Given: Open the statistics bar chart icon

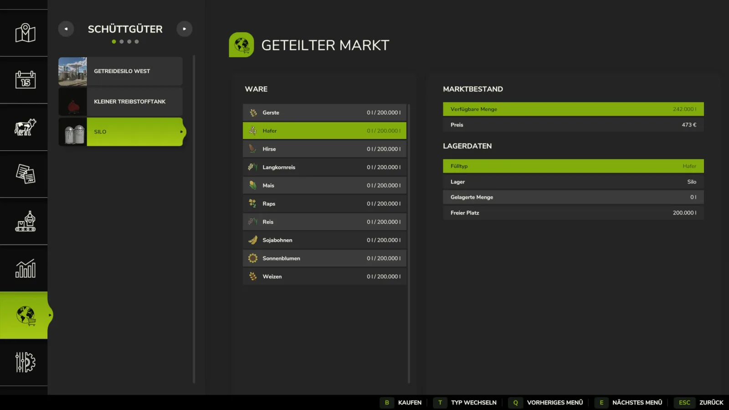Looking at the screenshot, I should [x=25, y=268].
